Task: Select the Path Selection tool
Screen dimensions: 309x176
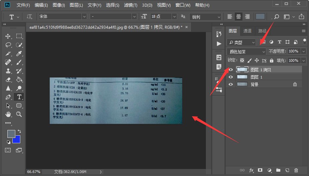Action: 8,106
